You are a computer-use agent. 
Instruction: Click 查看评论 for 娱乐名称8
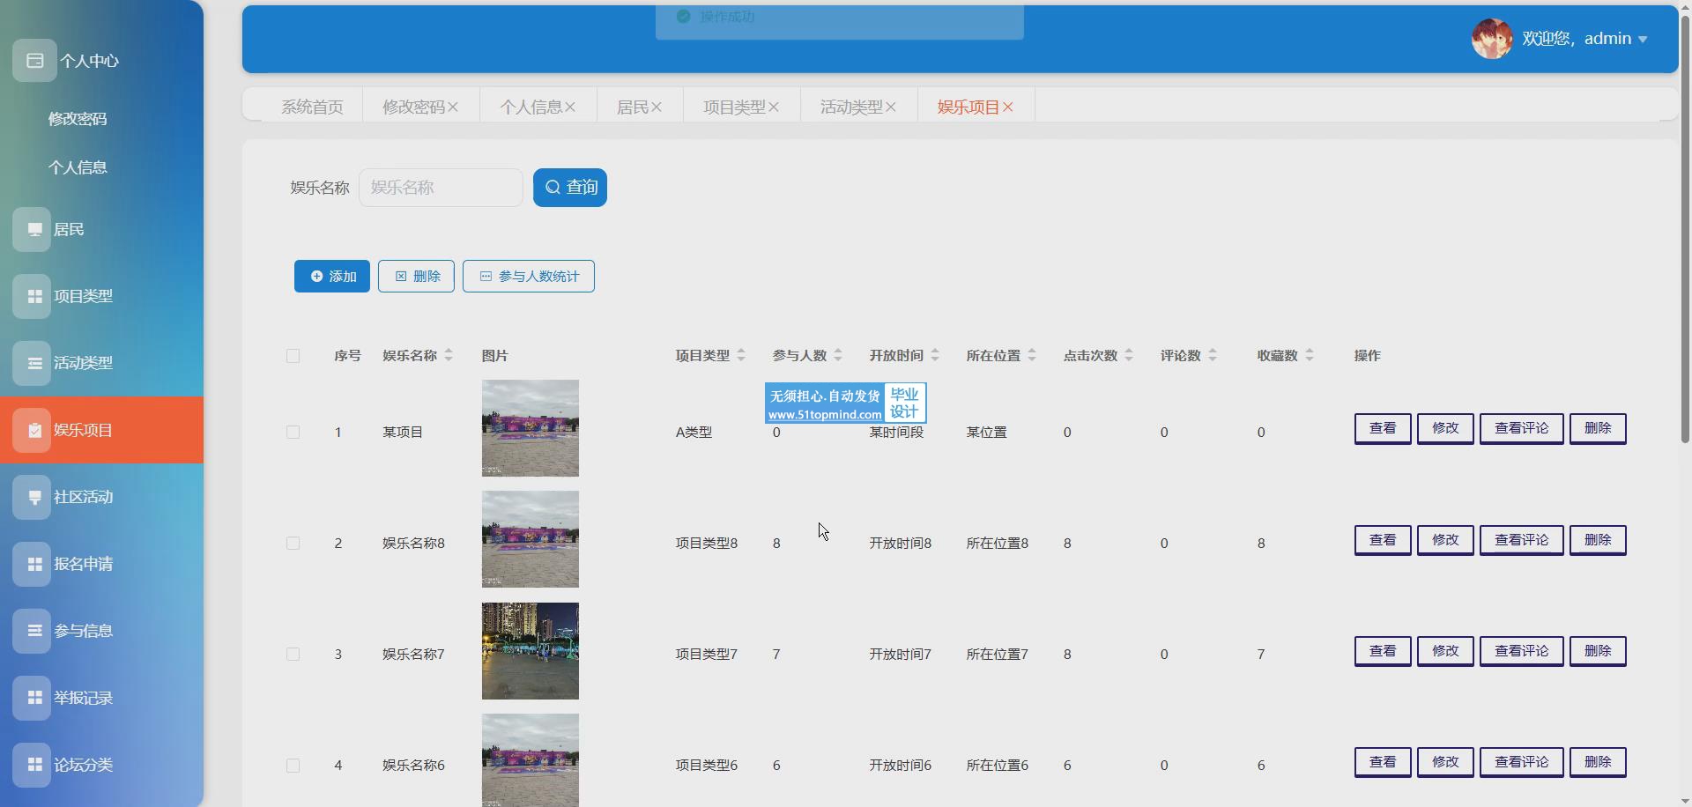(x=1521, y=540)
